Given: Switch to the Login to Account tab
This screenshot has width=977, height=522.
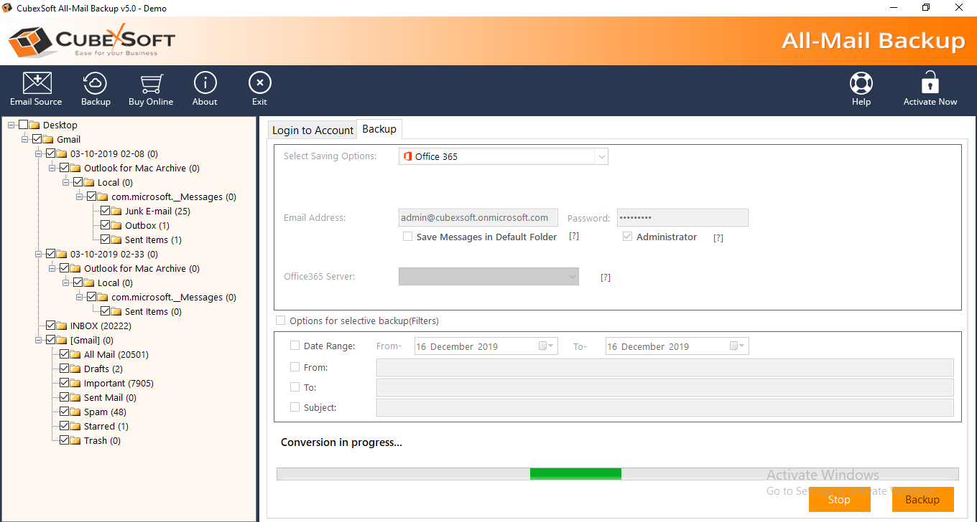Looking at the screenshot, I should (x=312, y=130).
